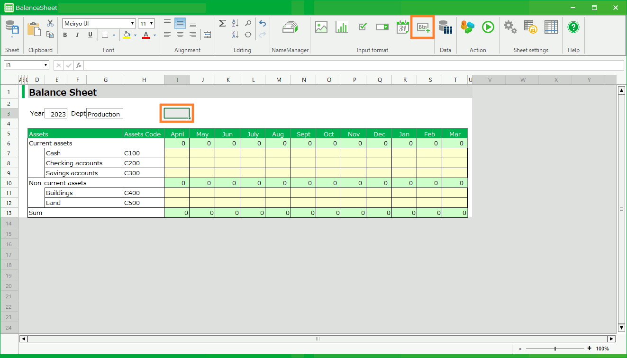
Task: Open Help with the question mark icon
Action: coord(573,27)
